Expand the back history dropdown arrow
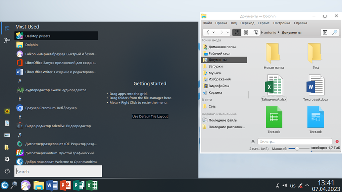Image resolution: width=342 pixels, height=192 pixels. tap(214, 32)
